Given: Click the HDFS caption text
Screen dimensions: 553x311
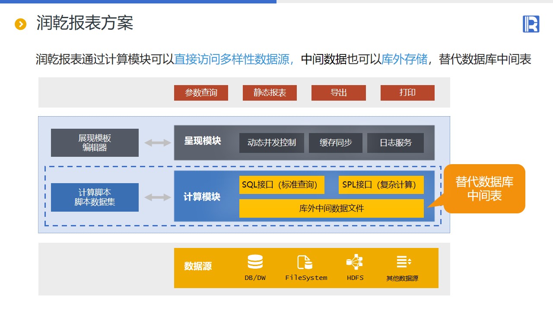Looking at the screenshot, I should (x=355, y=278).
